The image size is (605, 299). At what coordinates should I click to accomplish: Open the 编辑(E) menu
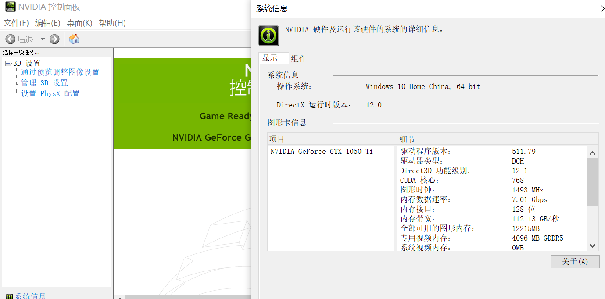coord(48,23)
